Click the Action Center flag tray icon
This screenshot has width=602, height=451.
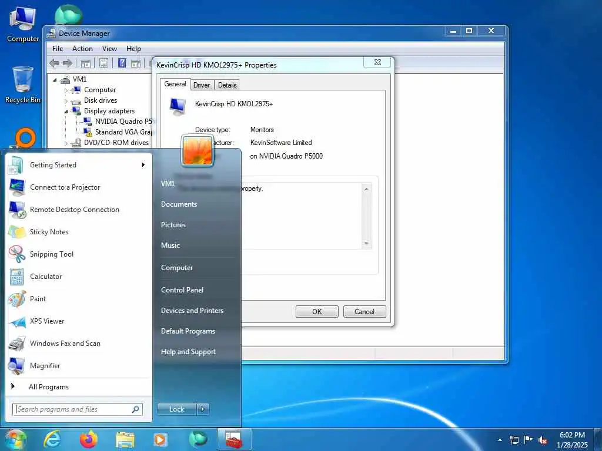[x=529, y=439]
